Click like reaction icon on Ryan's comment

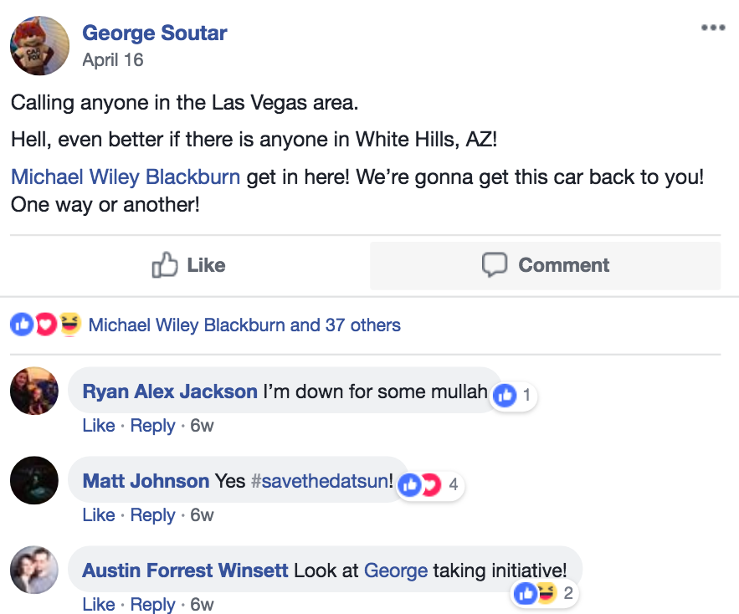tap(505, 396)
